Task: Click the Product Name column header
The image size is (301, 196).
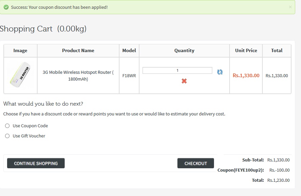Action: click(78, 50)
